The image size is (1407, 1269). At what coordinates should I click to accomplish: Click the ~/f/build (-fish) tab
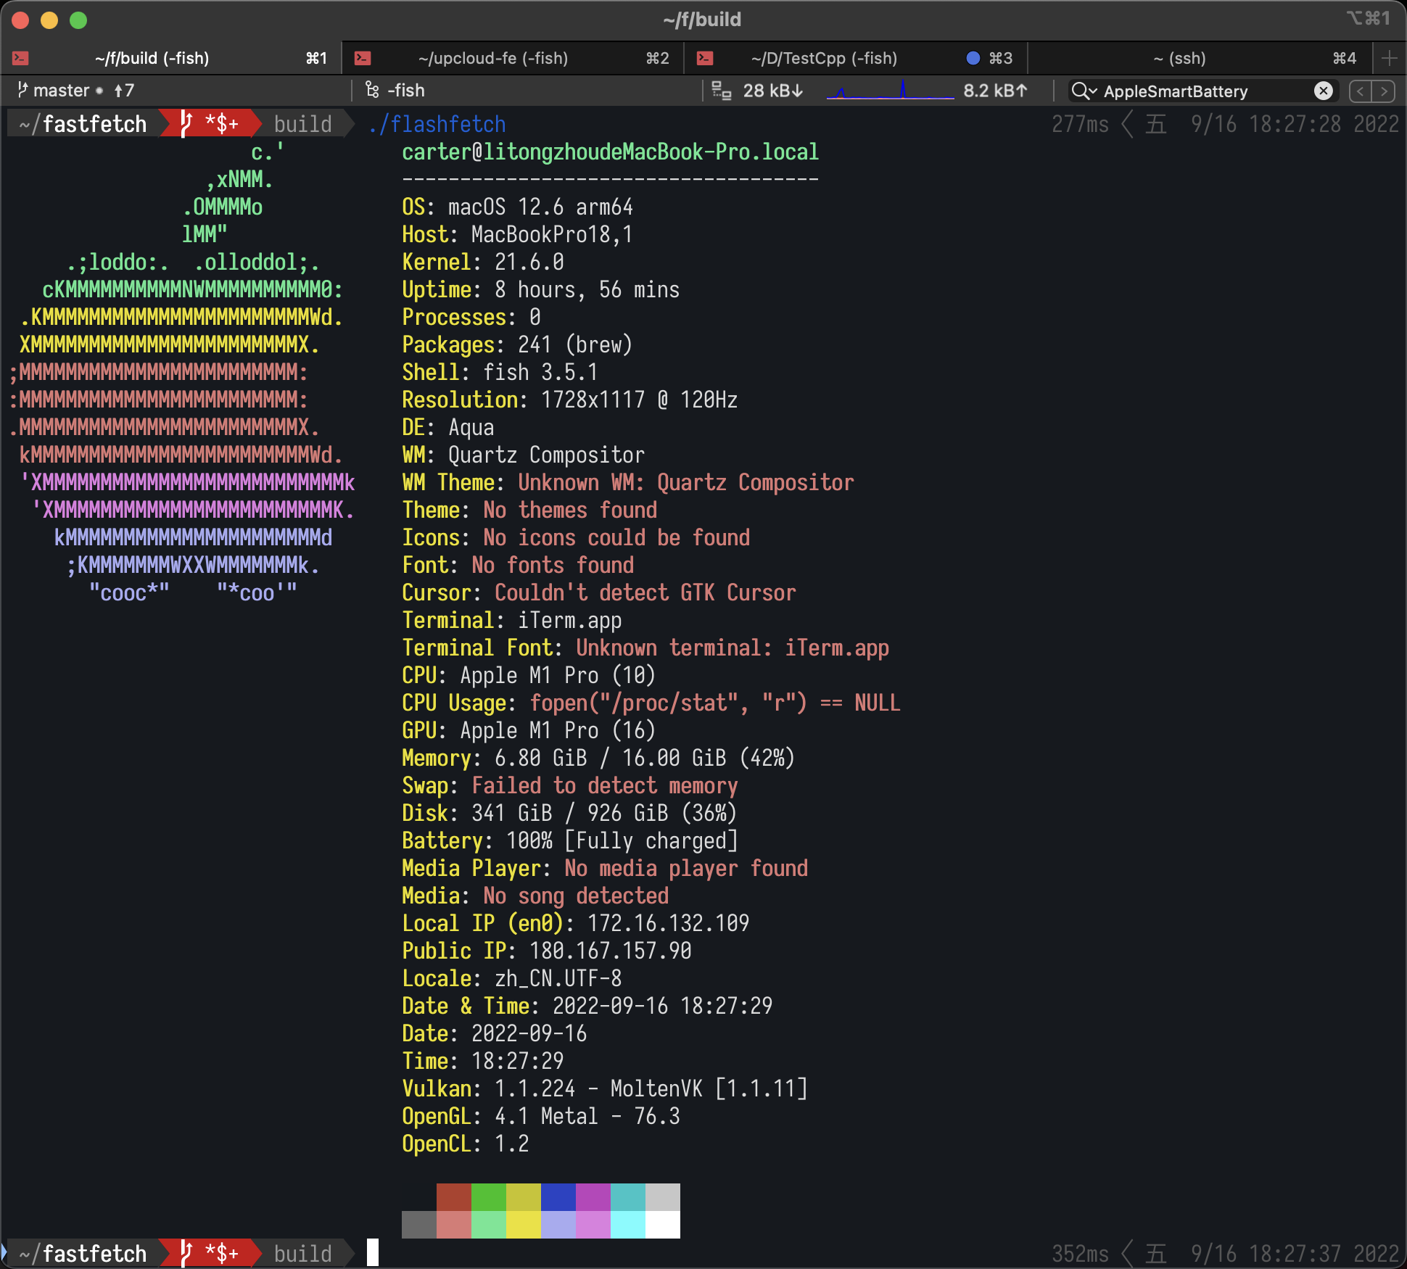(x=152, y=58)
